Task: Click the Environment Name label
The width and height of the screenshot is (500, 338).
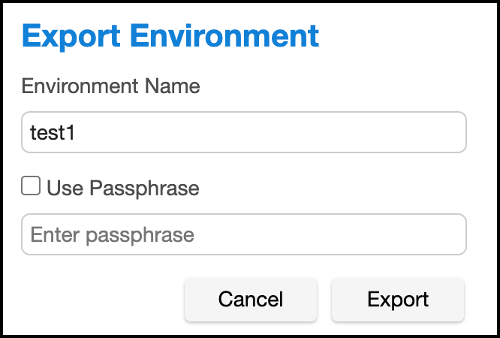Action: pyautogui.click(x=111, y=86)
